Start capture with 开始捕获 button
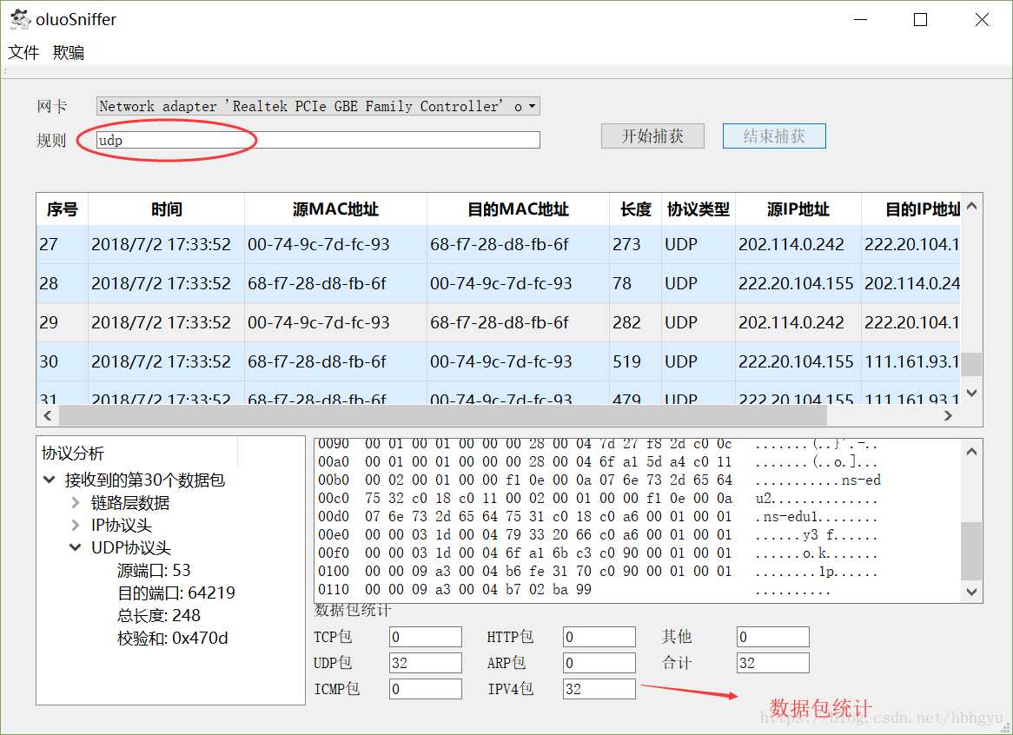The height and width of the screenshot is (735, 1013). point(652,136)
